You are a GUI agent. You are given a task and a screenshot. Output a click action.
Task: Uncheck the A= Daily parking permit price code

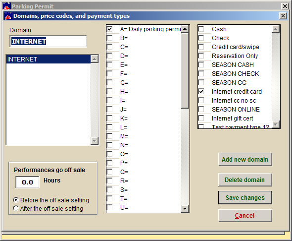[x=110, y=29]
